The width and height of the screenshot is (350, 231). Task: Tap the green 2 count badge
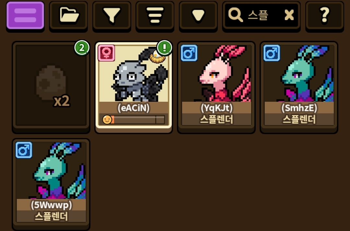point(82,48)
